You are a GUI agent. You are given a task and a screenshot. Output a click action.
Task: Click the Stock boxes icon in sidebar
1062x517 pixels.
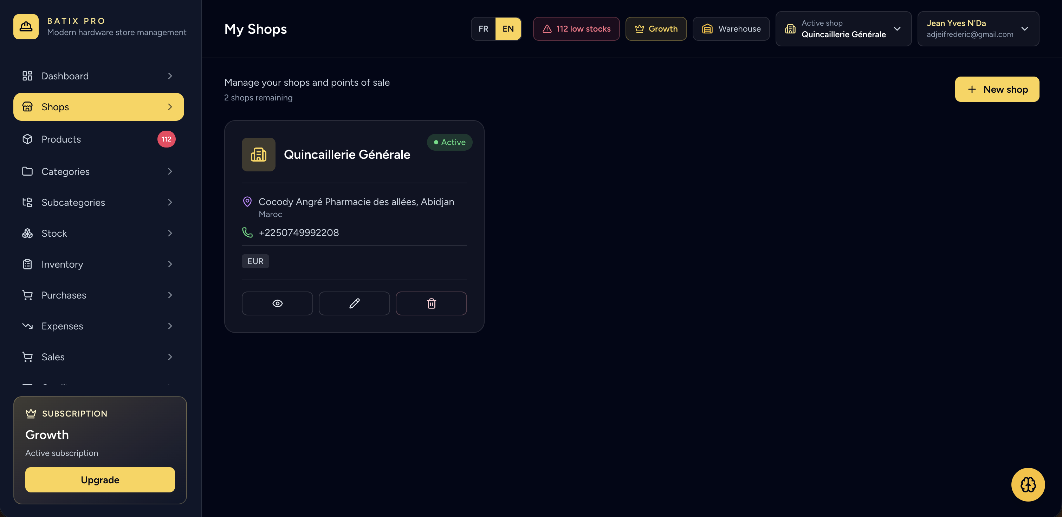[x=27, y=233]
